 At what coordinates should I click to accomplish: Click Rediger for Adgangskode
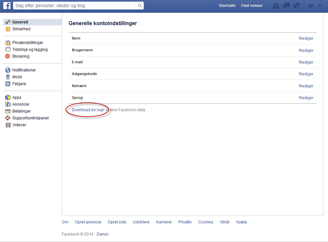[x=306, y=74]
